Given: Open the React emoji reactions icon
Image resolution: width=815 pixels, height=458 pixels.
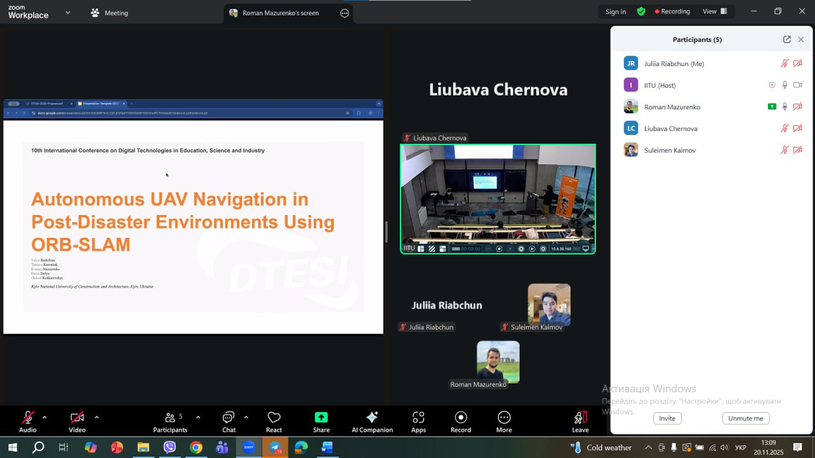Looking at the screenshot, I should (x=274, y=418).
